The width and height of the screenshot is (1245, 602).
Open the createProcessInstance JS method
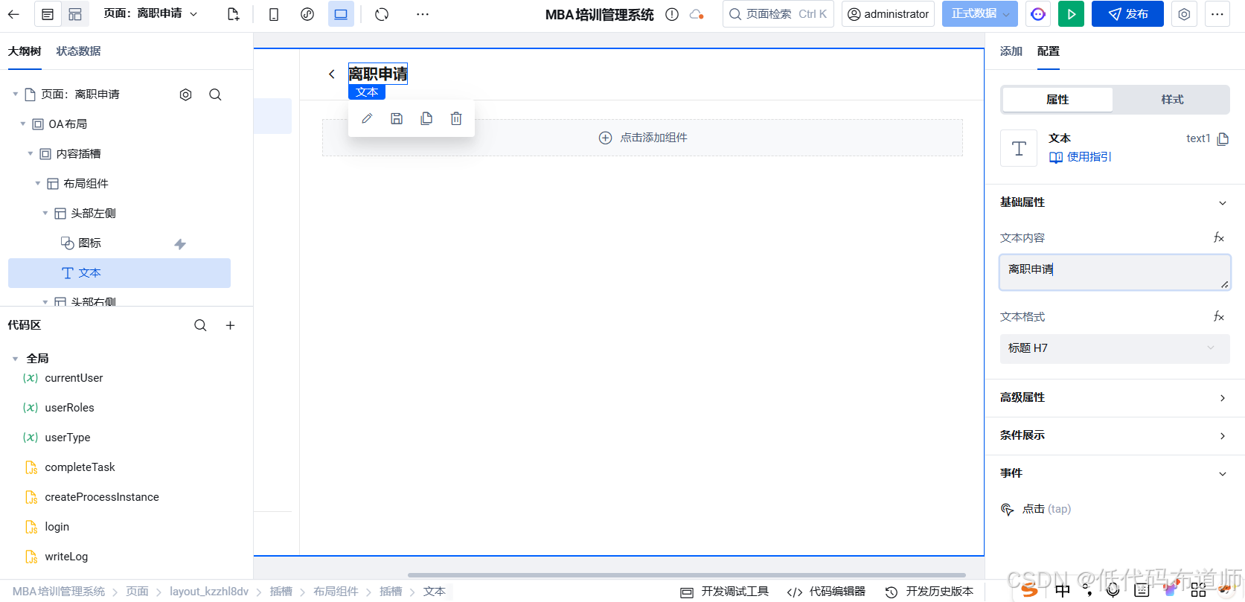click(x=102, y=497)
